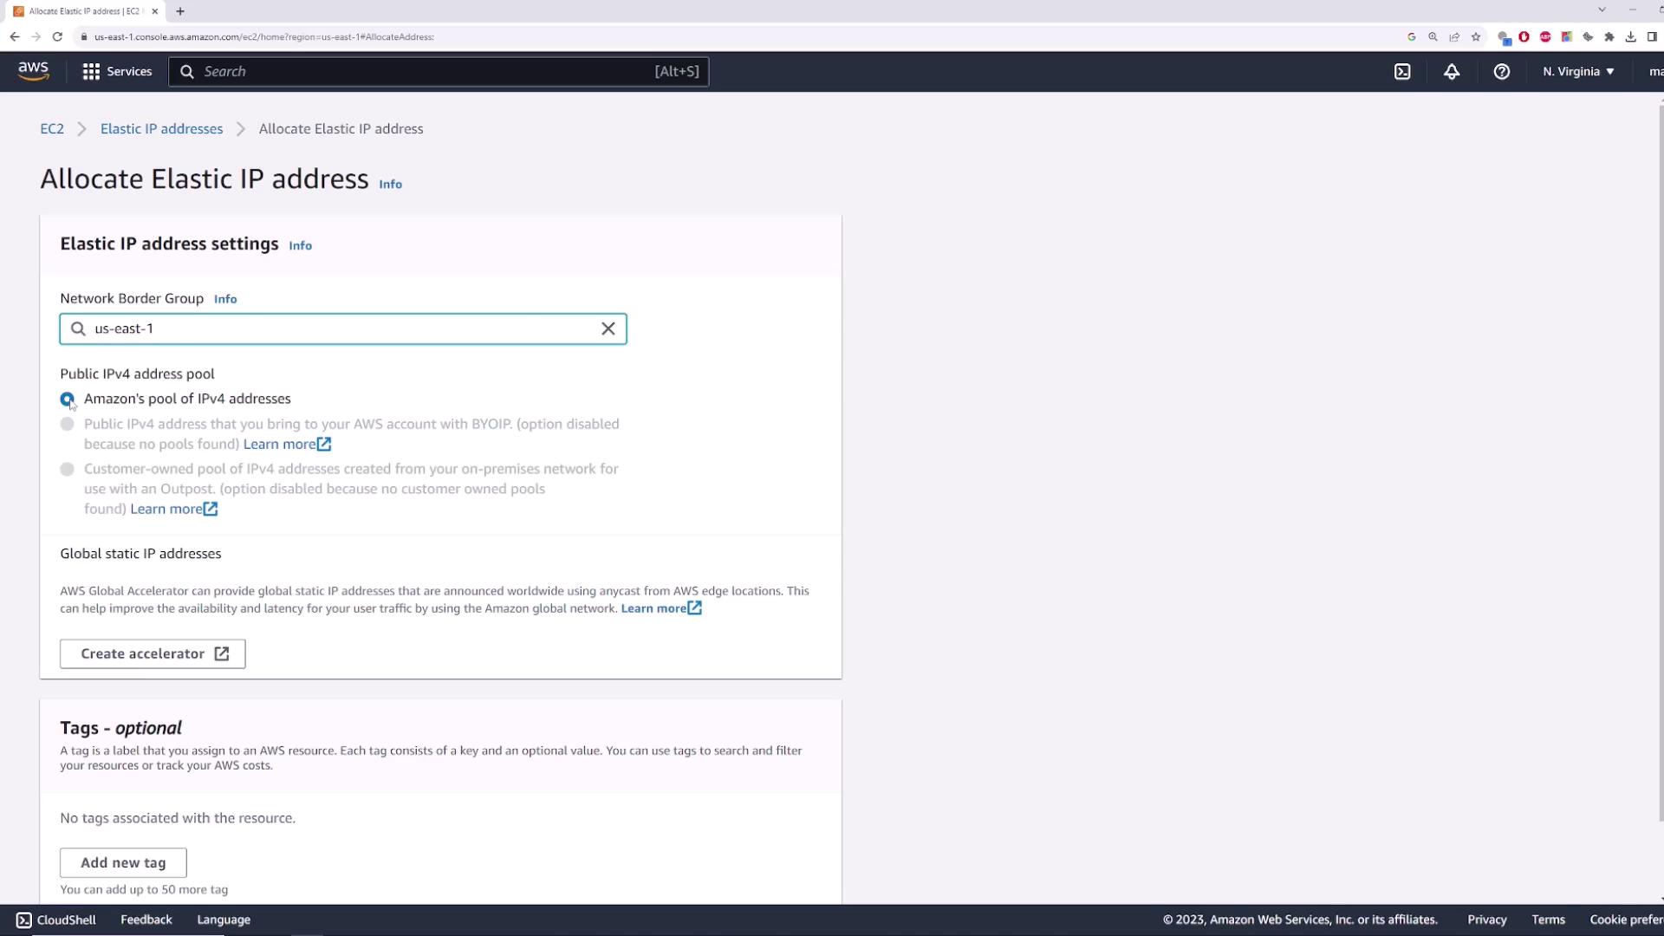Navigate to EC2 breadcrumb link

click(x=52, y=129)
